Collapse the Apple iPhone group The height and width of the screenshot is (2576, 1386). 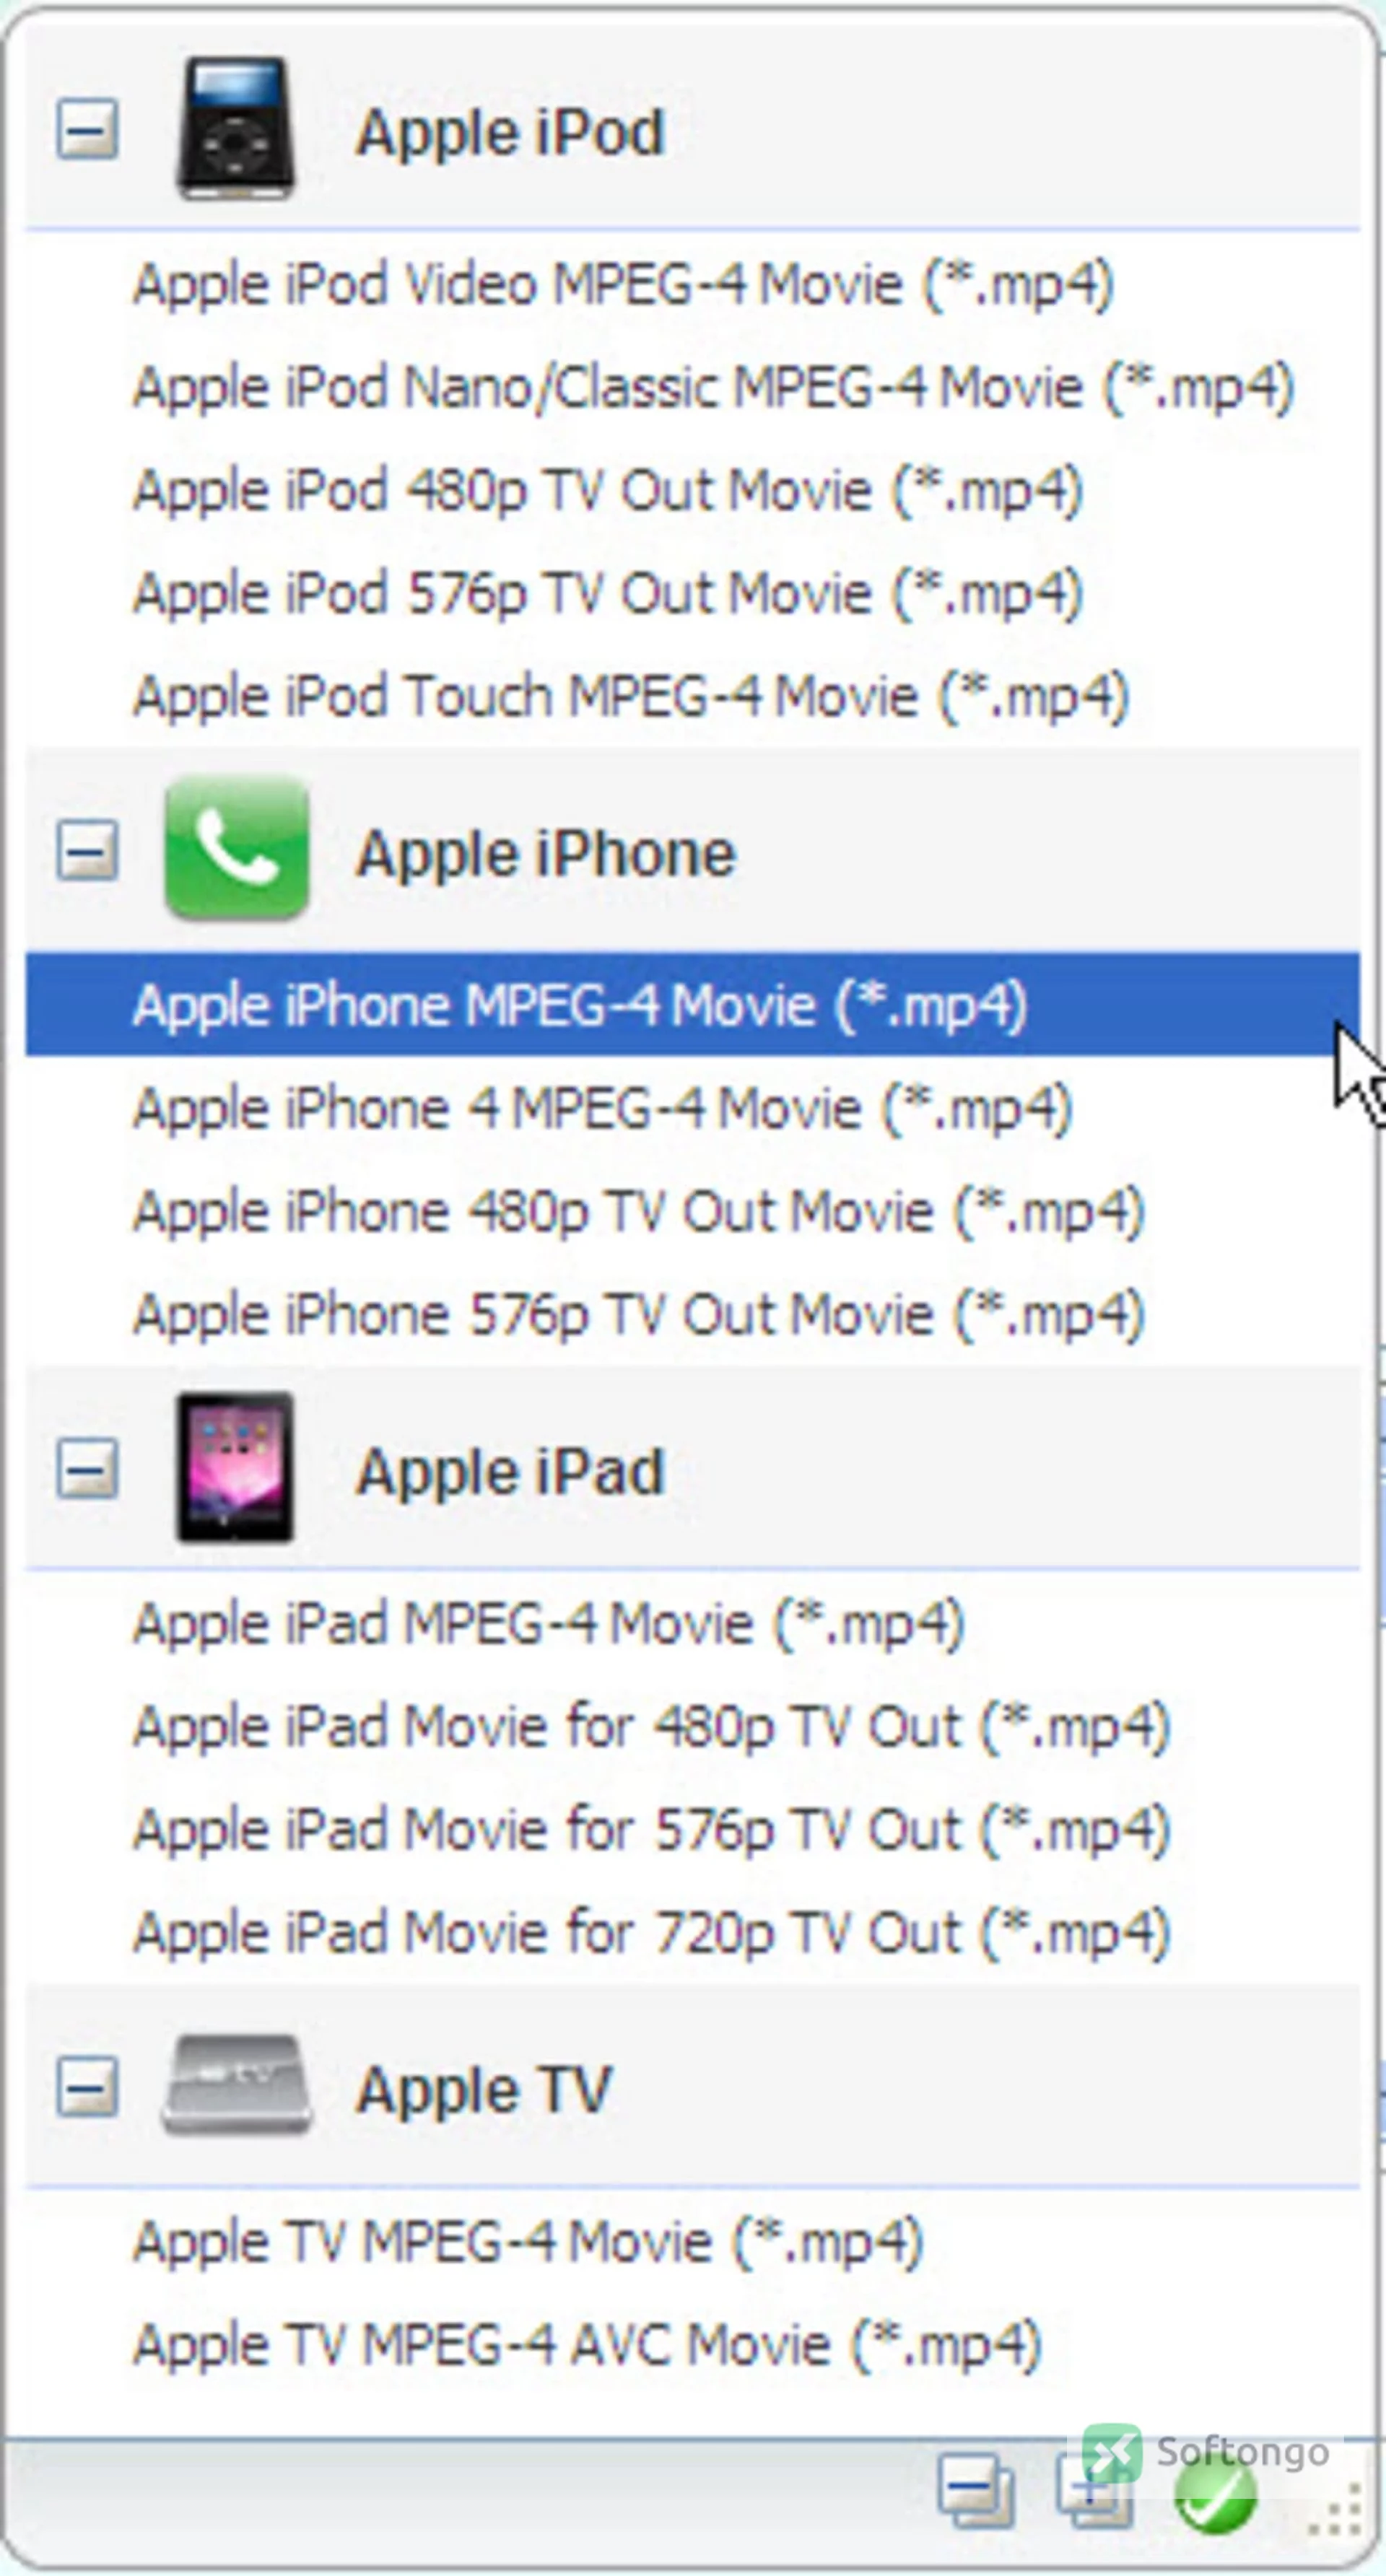[87, 851]
